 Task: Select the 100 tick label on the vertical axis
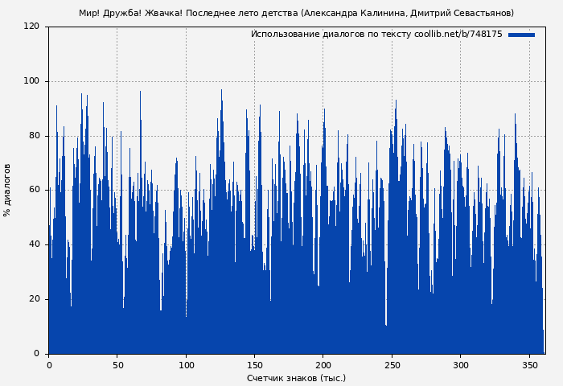pyautogui.click(x=31, y=81)
